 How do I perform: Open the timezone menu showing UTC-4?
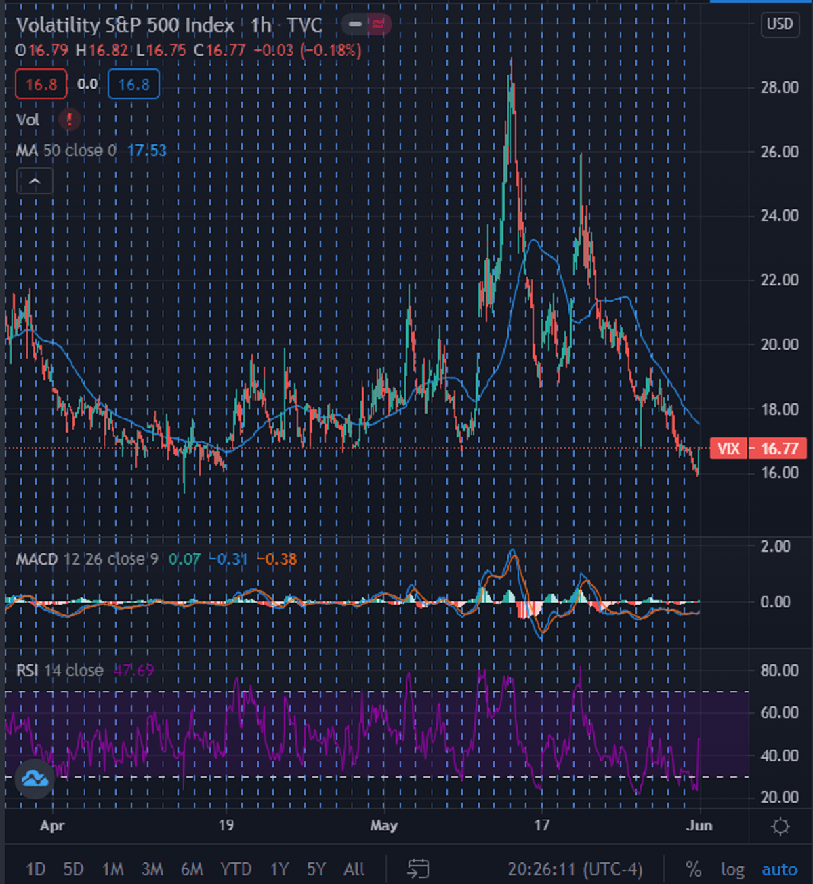pos(575,868)
